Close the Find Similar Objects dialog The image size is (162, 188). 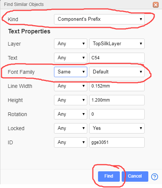(x=156, y=5)
